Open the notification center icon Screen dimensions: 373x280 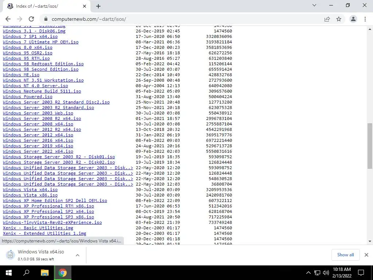tap(361, 273)
